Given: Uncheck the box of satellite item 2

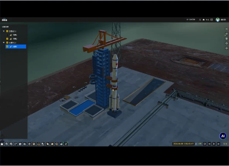Looking at the screenshot, I should 7,39.
